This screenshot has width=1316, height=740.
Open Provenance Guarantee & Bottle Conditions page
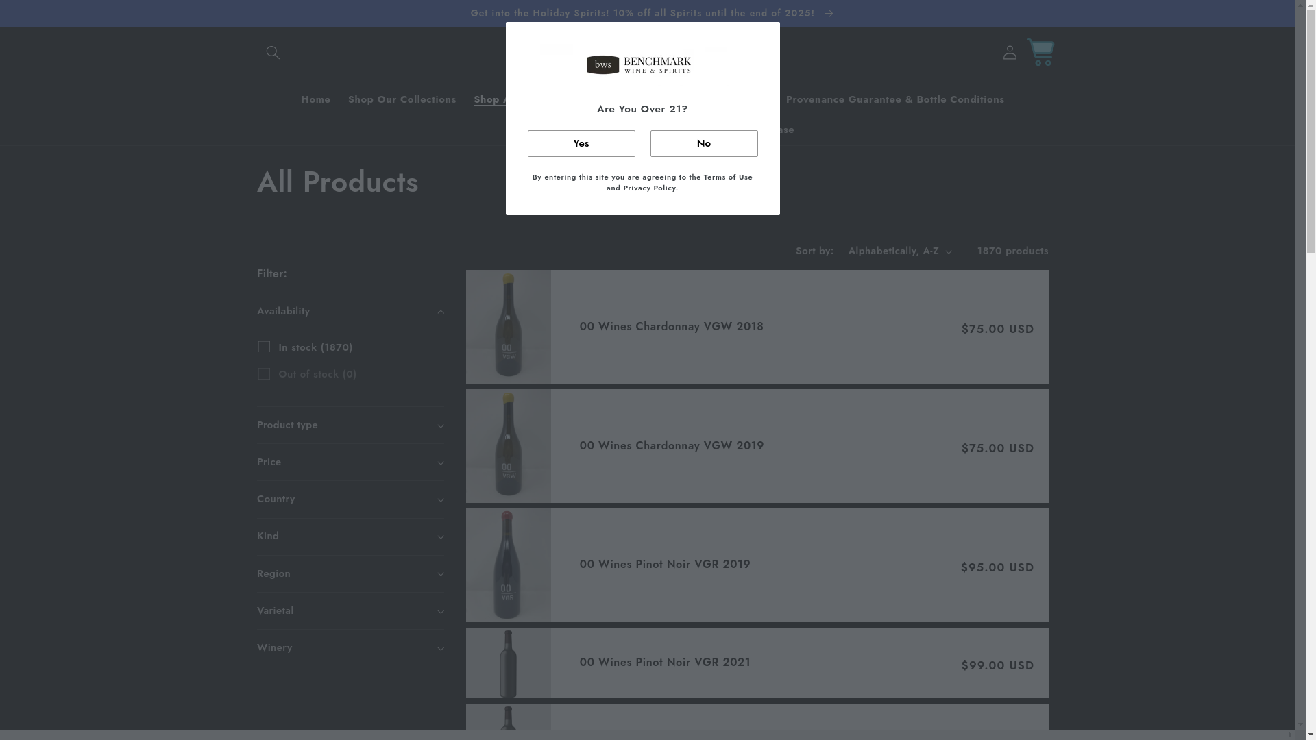(x=894, y=100)
